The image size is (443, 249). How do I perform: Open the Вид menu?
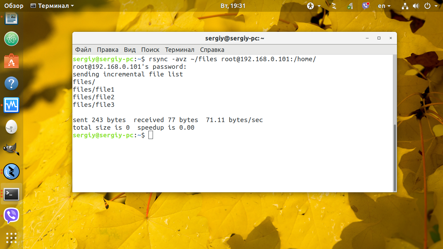130,50
